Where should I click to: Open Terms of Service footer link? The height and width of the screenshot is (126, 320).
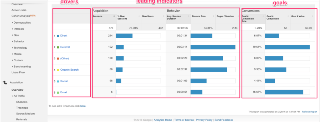(x=184, y=120)
